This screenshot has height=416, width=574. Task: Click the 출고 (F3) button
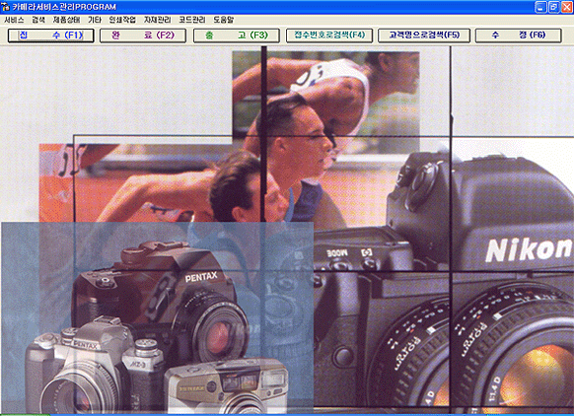pyautogui.click(x=237, y=35)
